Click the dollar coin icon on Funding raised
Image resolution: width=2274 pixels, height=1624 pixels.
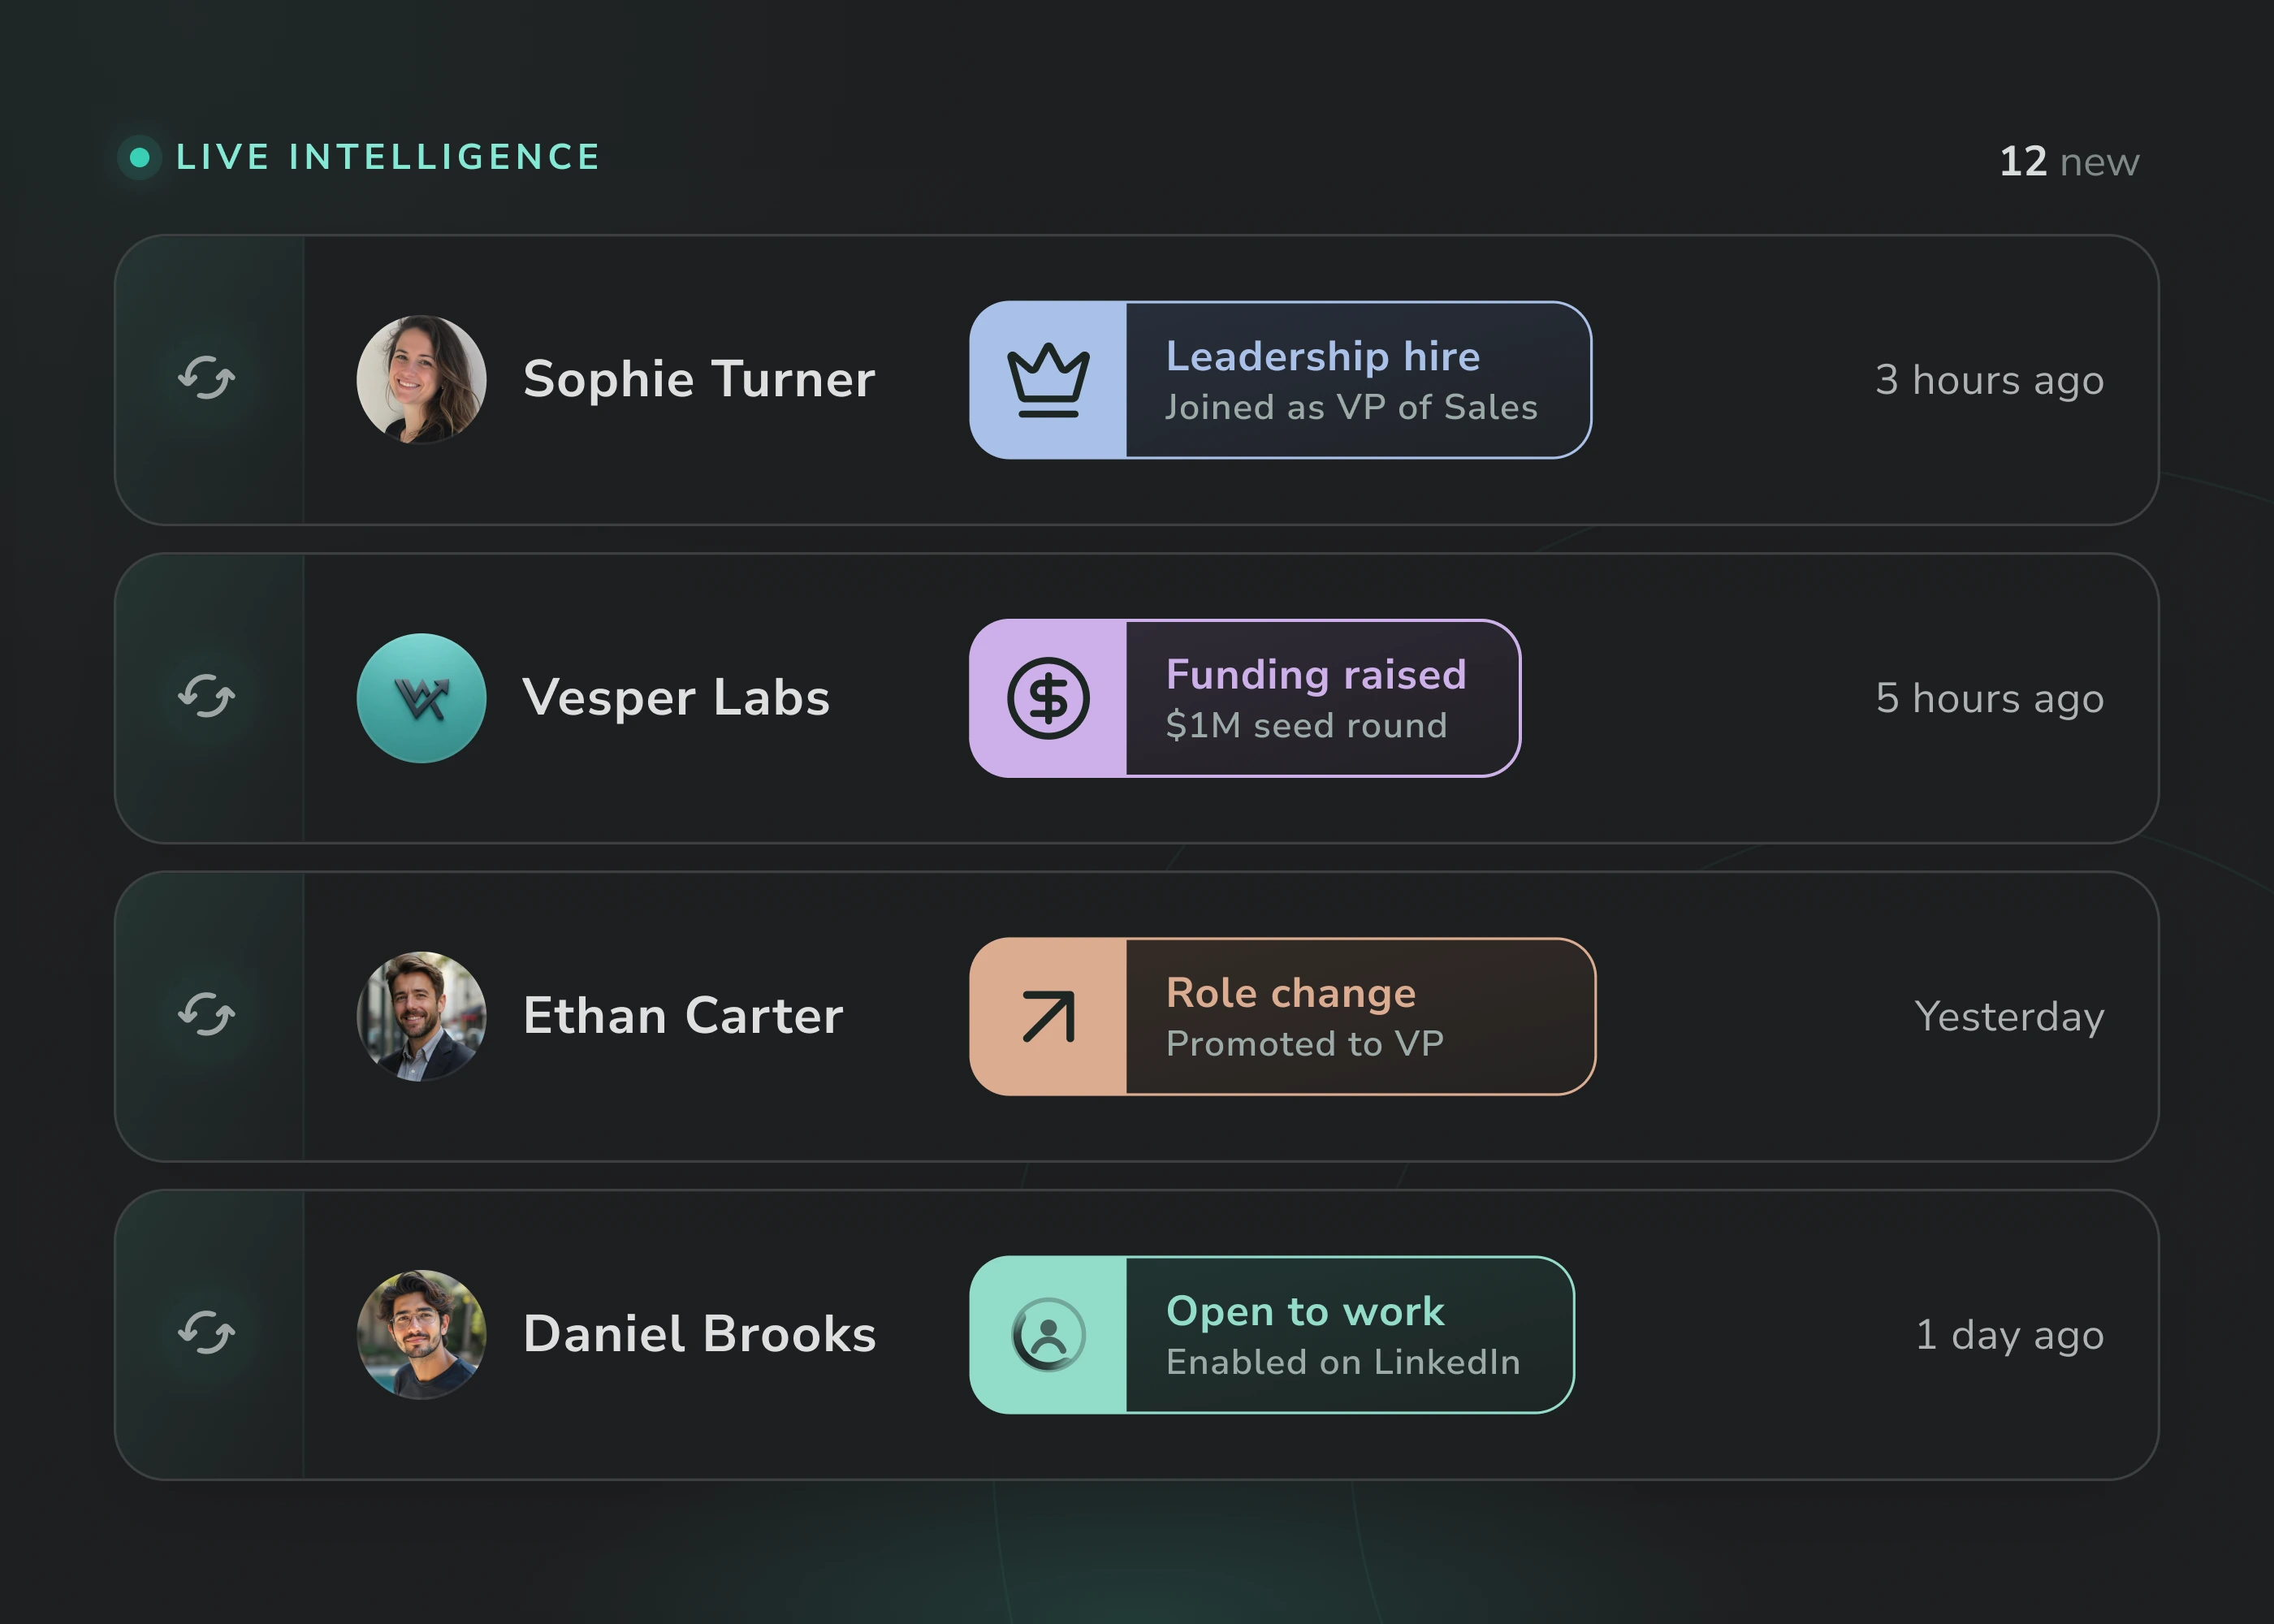[x=1048, y=698]
